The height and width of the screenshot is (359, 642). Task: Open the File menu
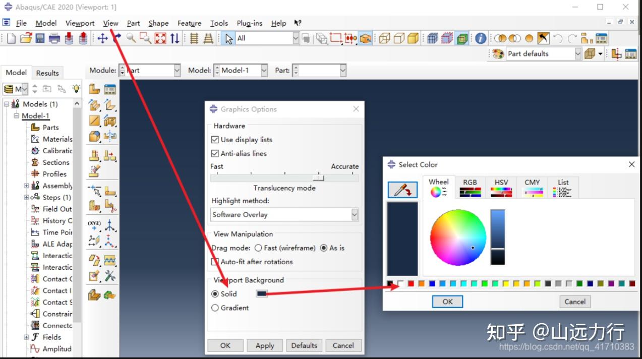click(x=21, y=23)
